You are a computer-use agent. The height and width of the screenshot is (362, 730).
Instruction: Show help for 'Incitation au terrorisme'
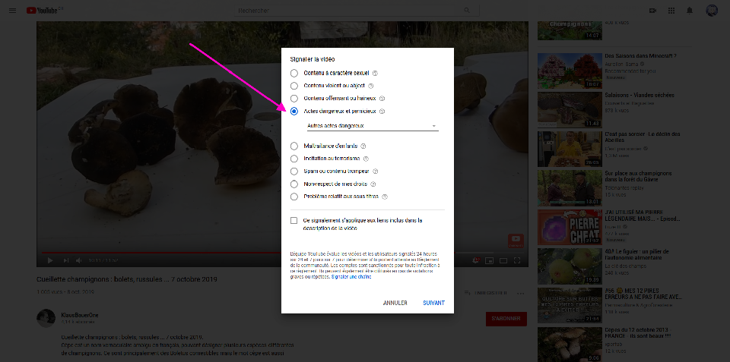tap(366, 159)
